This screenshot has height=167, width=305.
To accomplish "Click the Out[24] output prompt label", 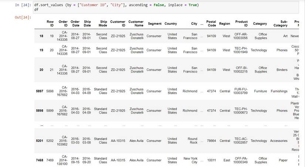I will (23, 17).
